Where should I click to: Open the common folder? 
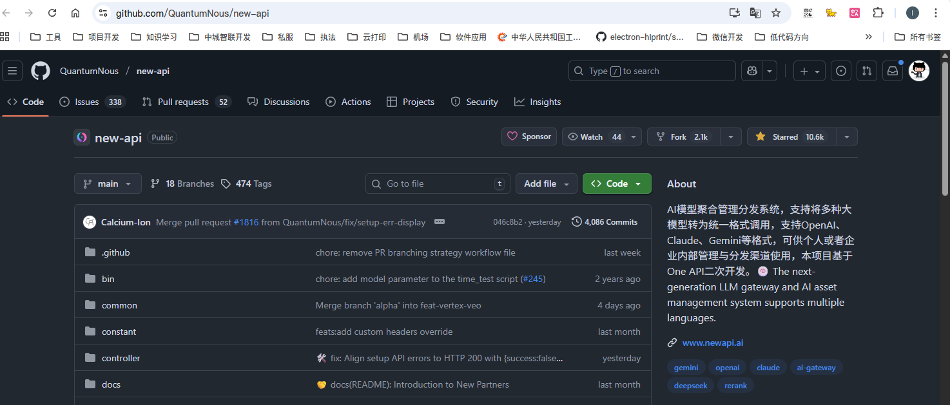coord(119,305)
